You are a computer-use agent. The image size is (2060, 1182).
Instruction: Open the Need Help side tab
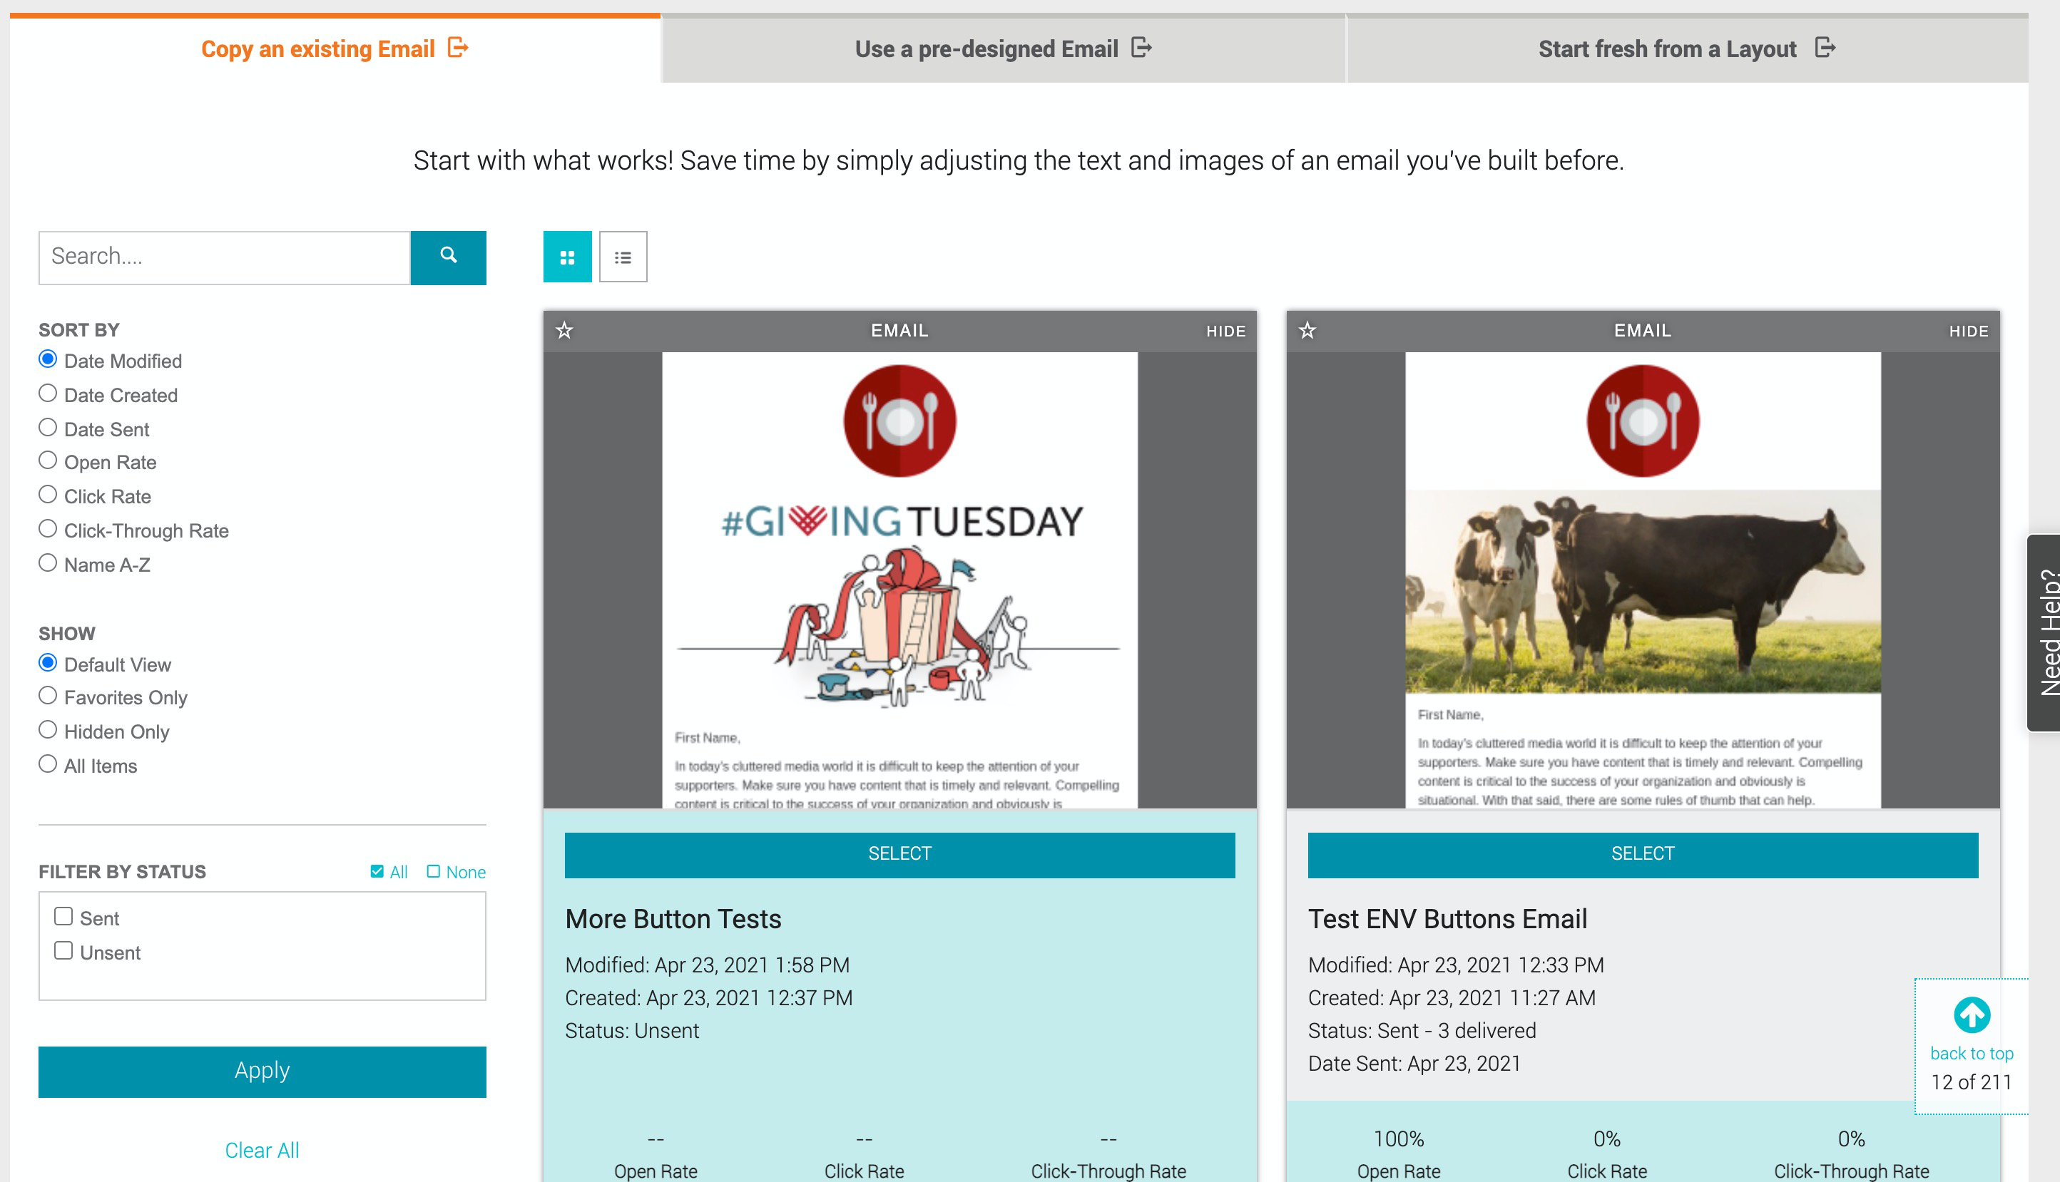coord(2044,632)
